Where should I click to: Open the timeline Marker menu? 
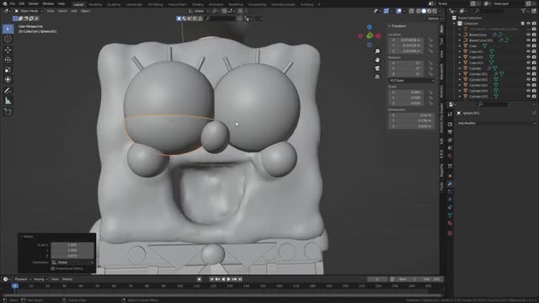67,279
